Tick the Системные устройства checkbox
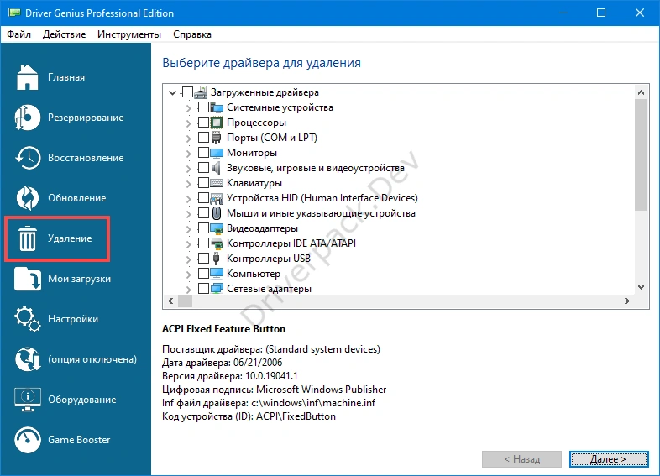Screen dimensions: 660x476 pyautogui.click(x=203, y=107)
